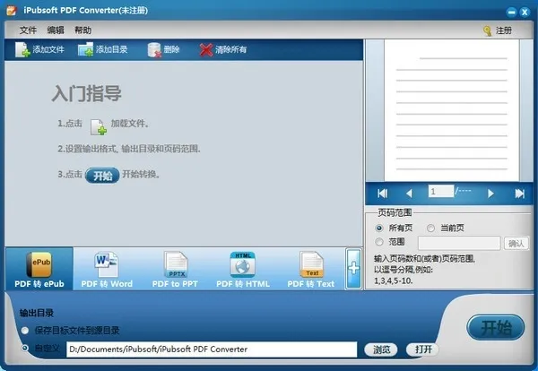This screenshot has width=538, height=371.
Task: Open the 编辑 (Edit) menu
Action: click(56, 30)
